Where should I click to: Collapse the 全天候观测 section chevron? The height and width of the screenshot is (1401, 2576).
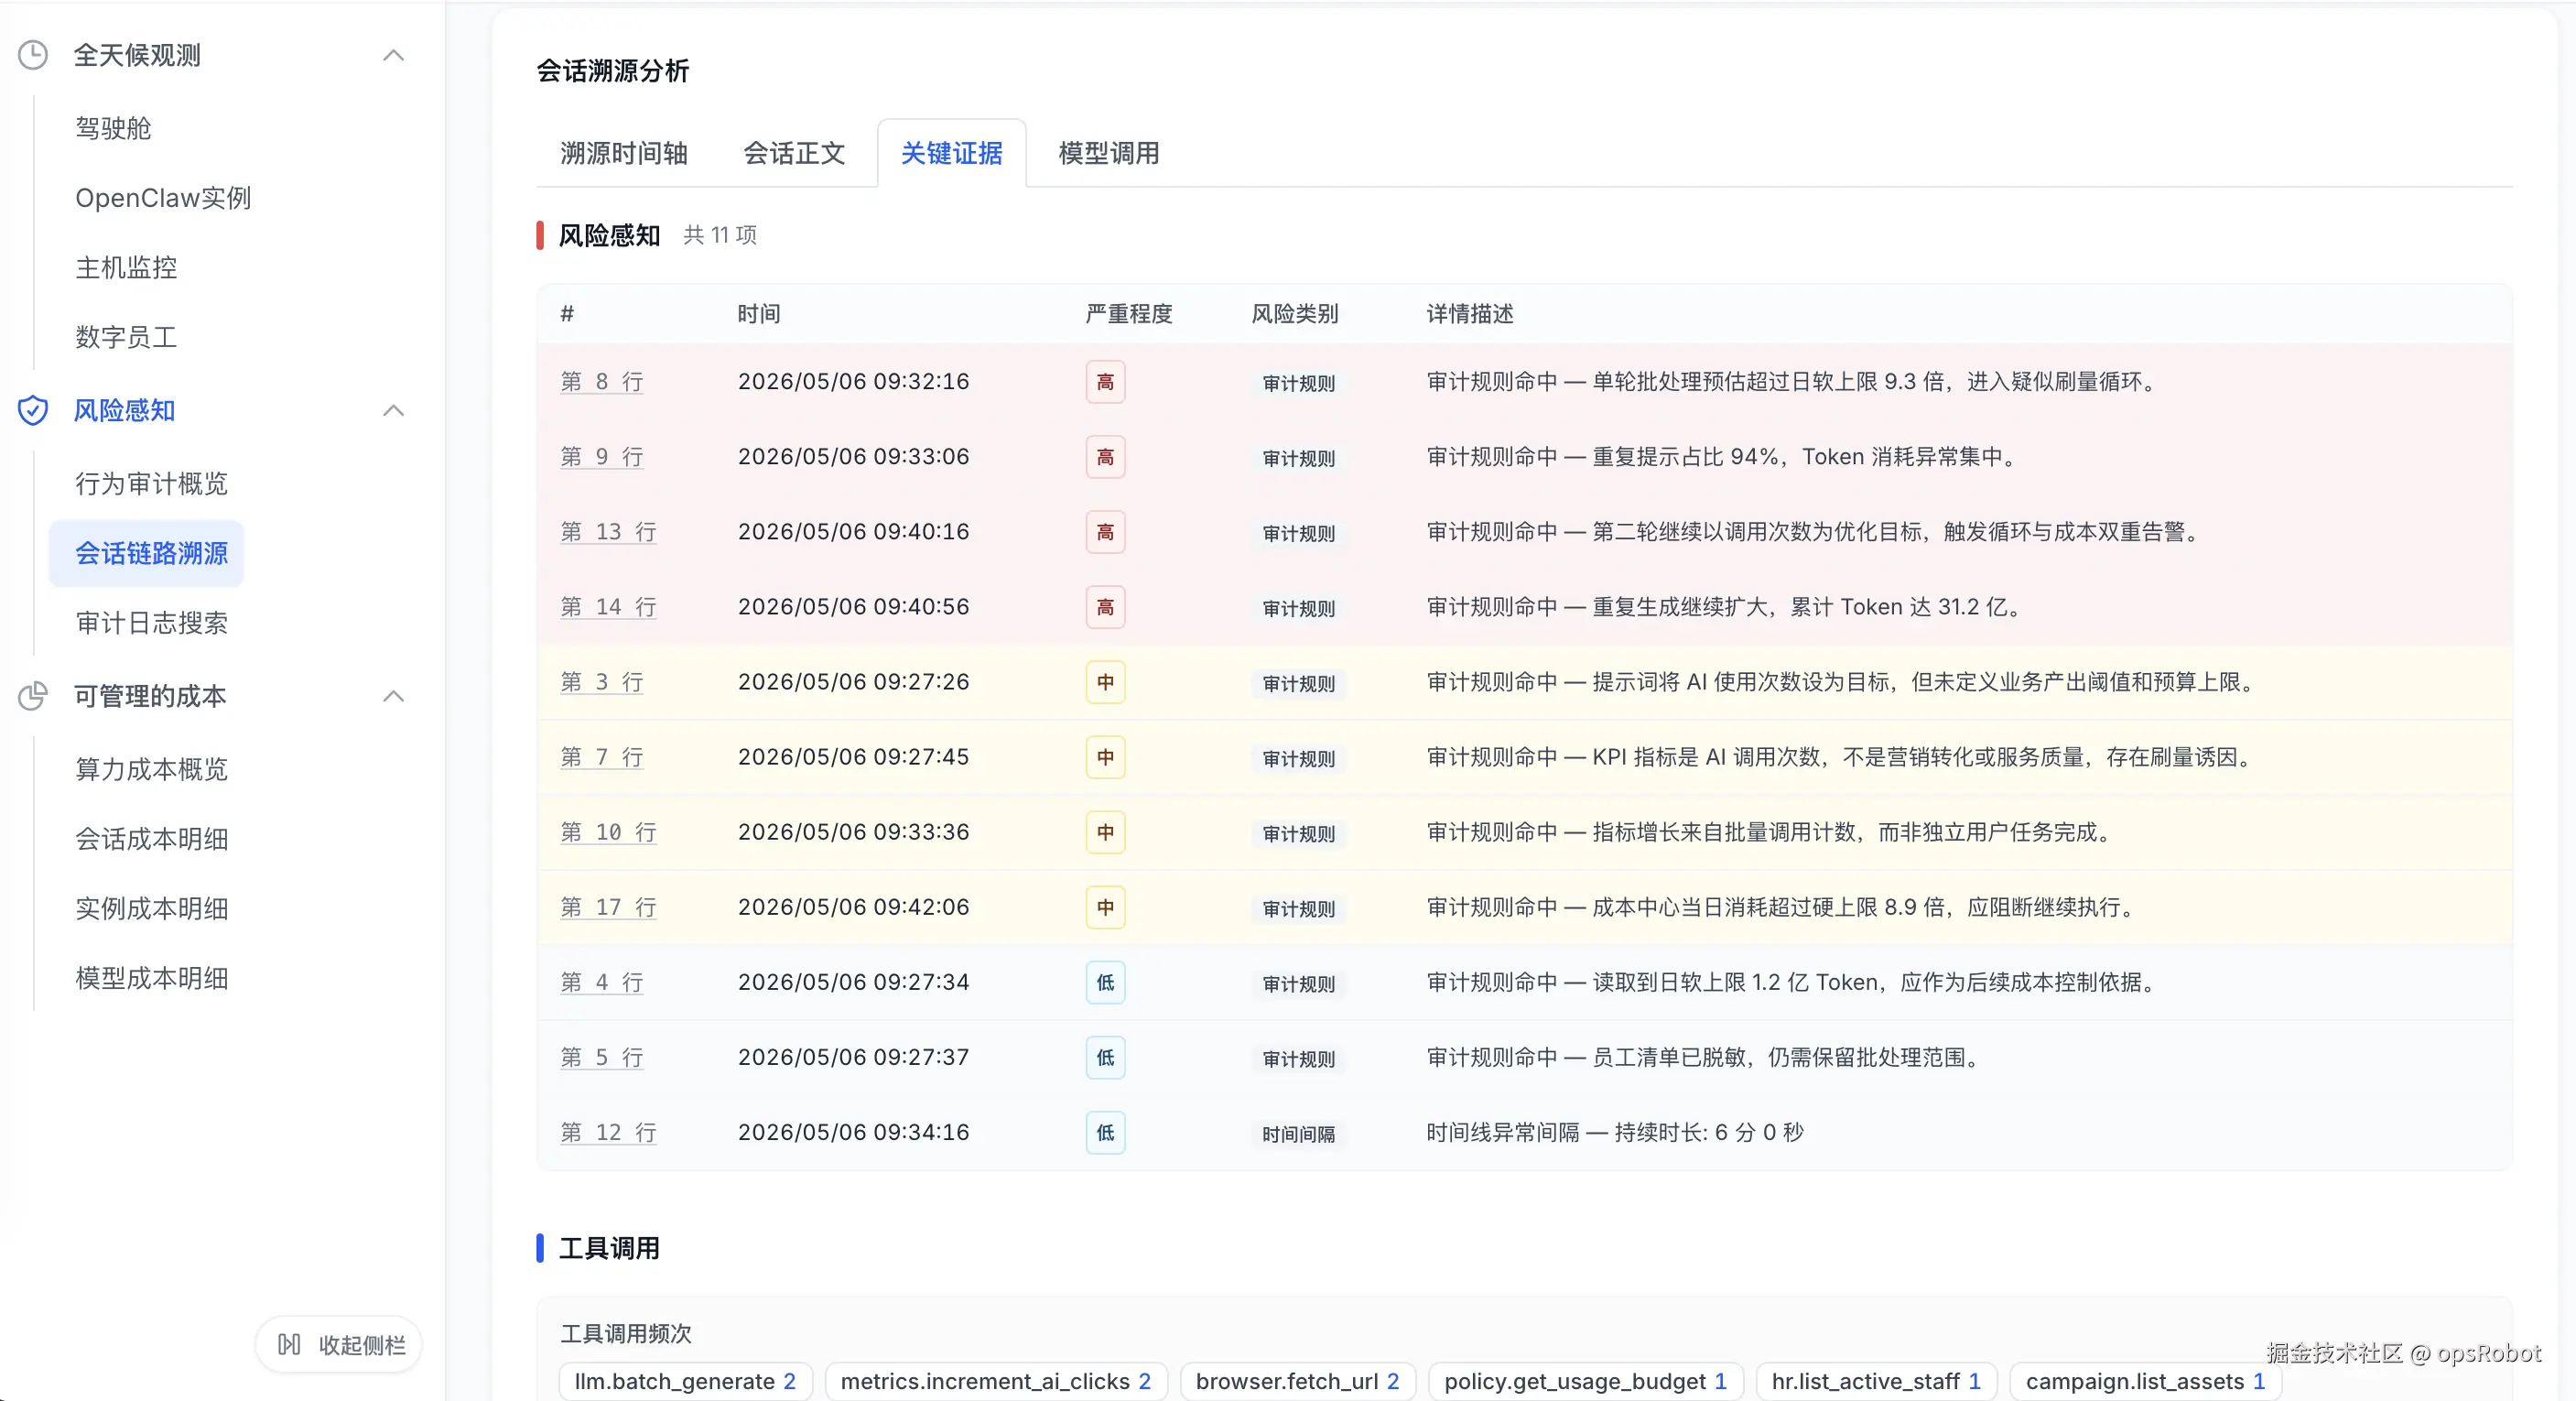coord(394,55)
